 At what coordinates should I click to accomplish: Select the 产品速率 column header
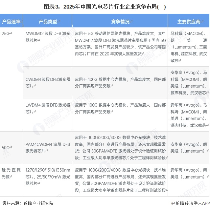tap(11, 22)
